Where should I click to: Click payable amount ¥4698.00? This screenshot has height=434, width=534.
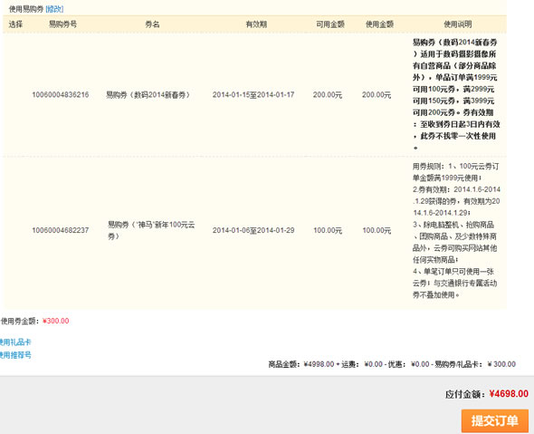click(x=509, y=394)
